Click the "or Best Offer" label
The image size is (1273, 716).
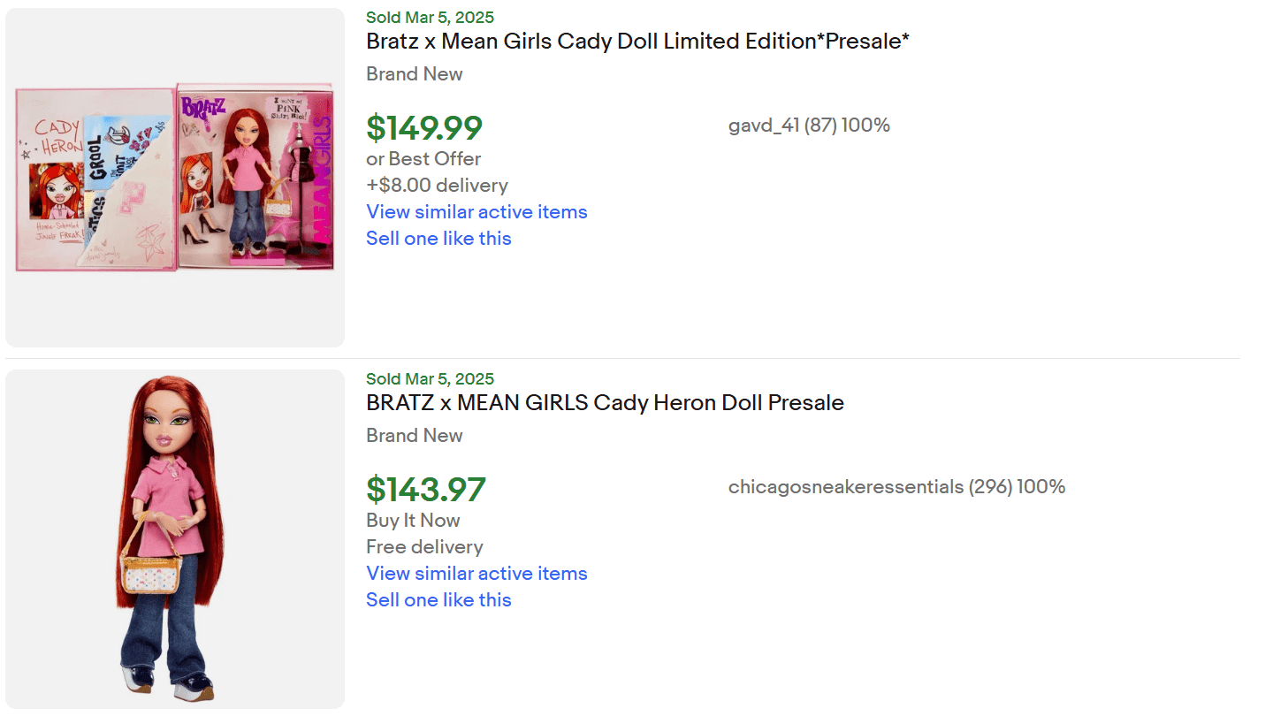pyautogui.click(x=423, y=159)
